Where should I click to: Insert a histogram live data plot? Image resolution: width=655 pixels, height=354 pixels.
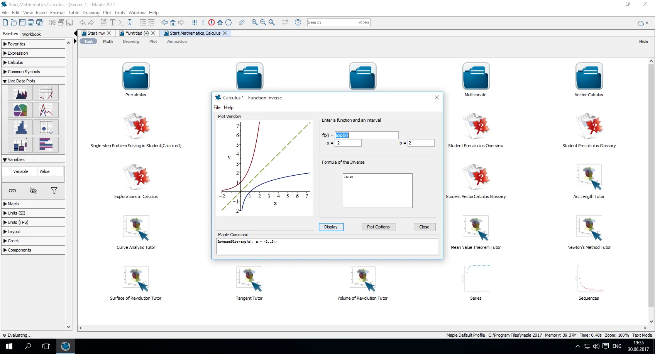pos(20,128)
